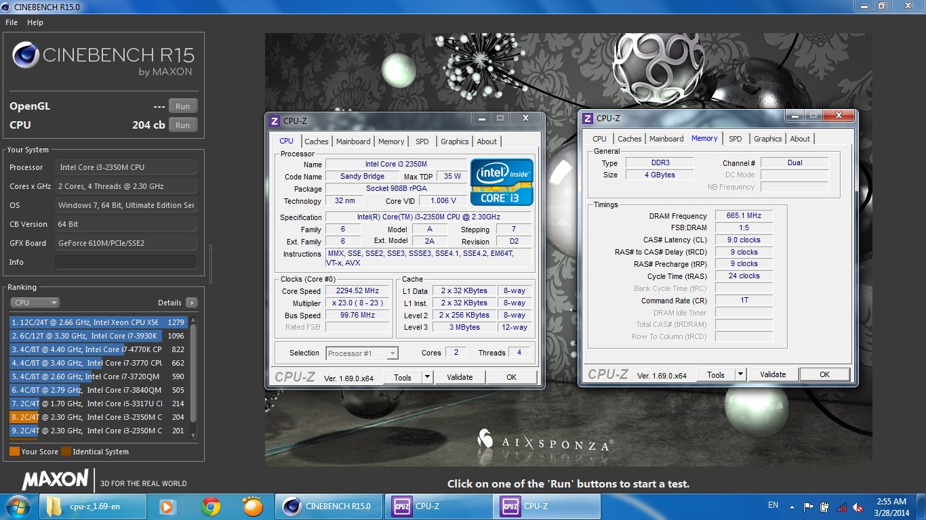Click OK in Processor window
926x520 pixels.
pos(512,377)
